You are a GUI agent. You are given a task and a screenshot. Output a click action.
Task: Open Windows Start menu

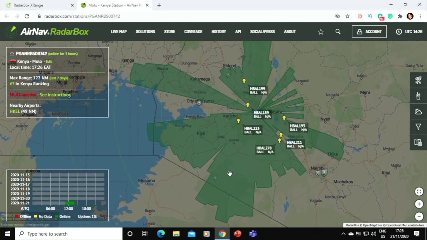pyautogui.click(x=7, y=234)
